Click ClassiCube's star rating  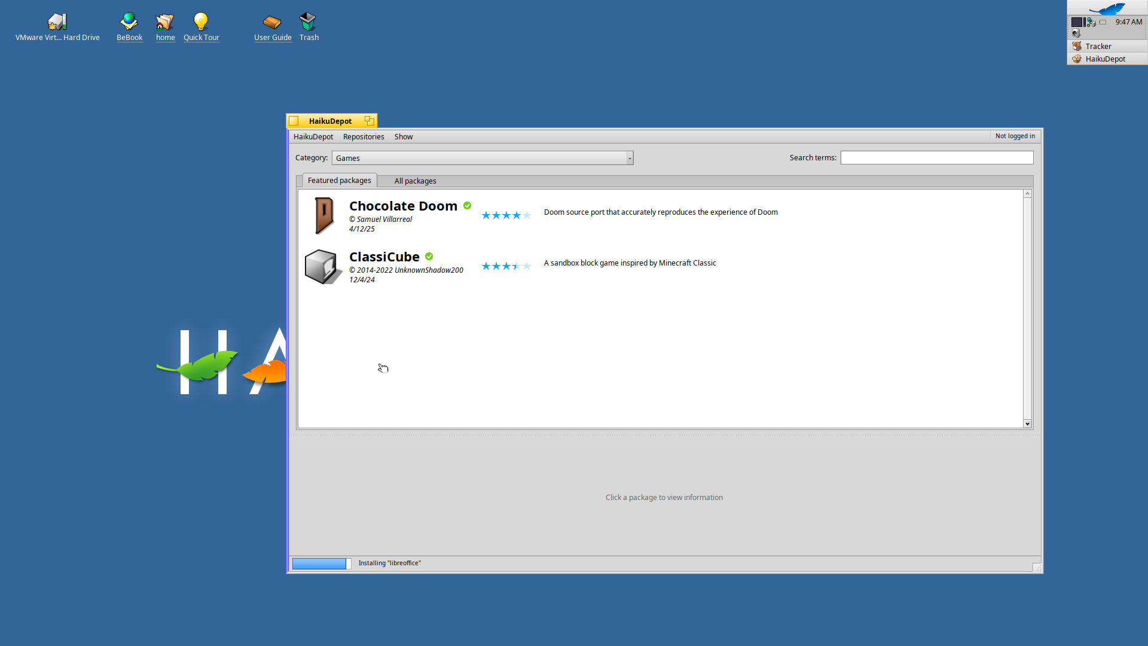506,266
